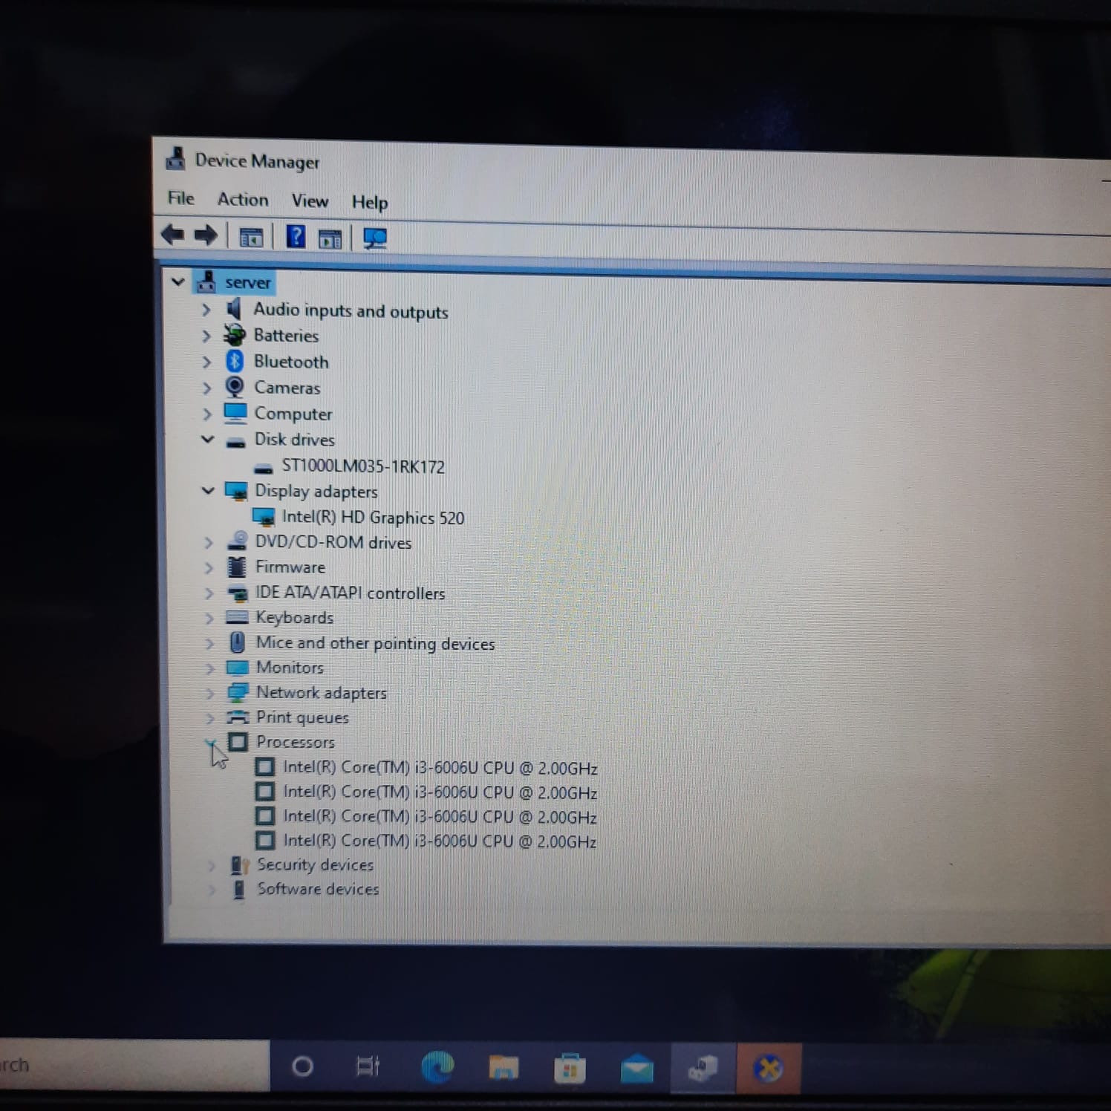The image size is (1111, 1111).
Task: Click the Security devices icon
Action: (239, 865)
